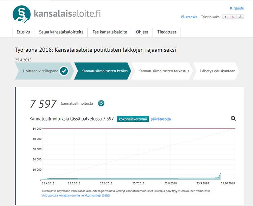The height and width of the screenshot is (206, 253).
Task: Switch chart to kokonaiskertymä view
Action: pos(133,119)
